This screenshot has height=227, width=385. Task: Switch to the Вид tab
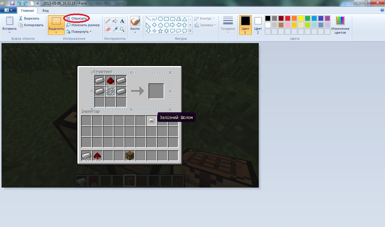tap(45, 11)
